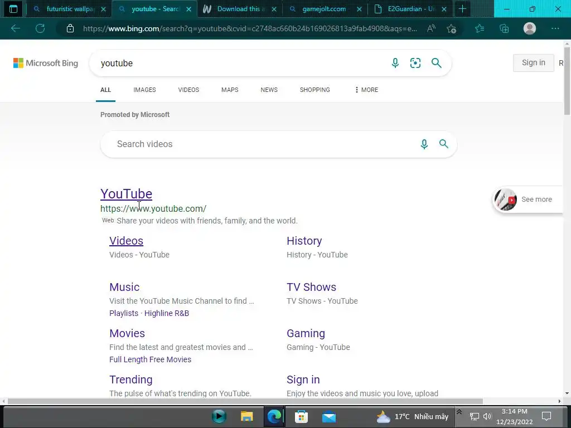Open Mail app from the taskbar
Image resolution: width=571 pixels, height=428 pixels.
pos(329,417)
